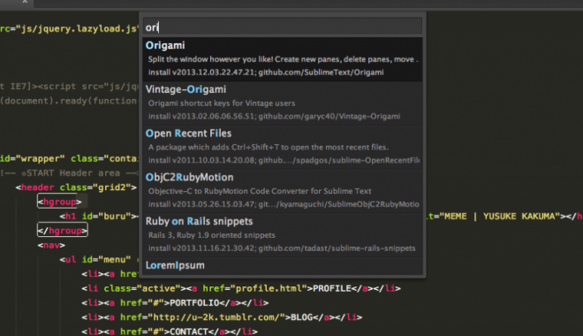Click the spadgos/sublime-OpenRecentFiles install line
This screenshot has width=583, height=336.
[284, 160]
